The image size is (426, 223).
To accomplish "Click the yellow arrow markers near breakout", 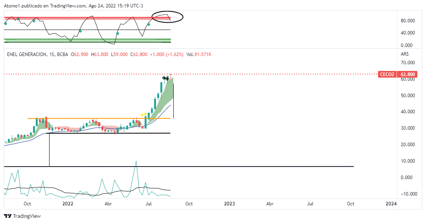I will pyautogui.click(x=144, y=114).
